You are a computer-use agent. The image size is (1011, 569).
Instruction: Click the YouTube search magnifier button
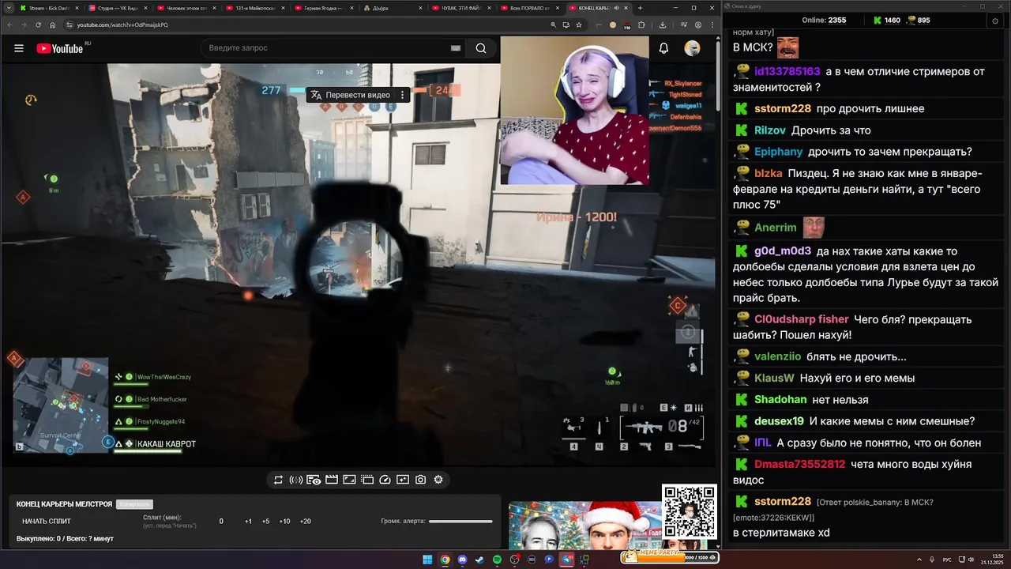481,48
